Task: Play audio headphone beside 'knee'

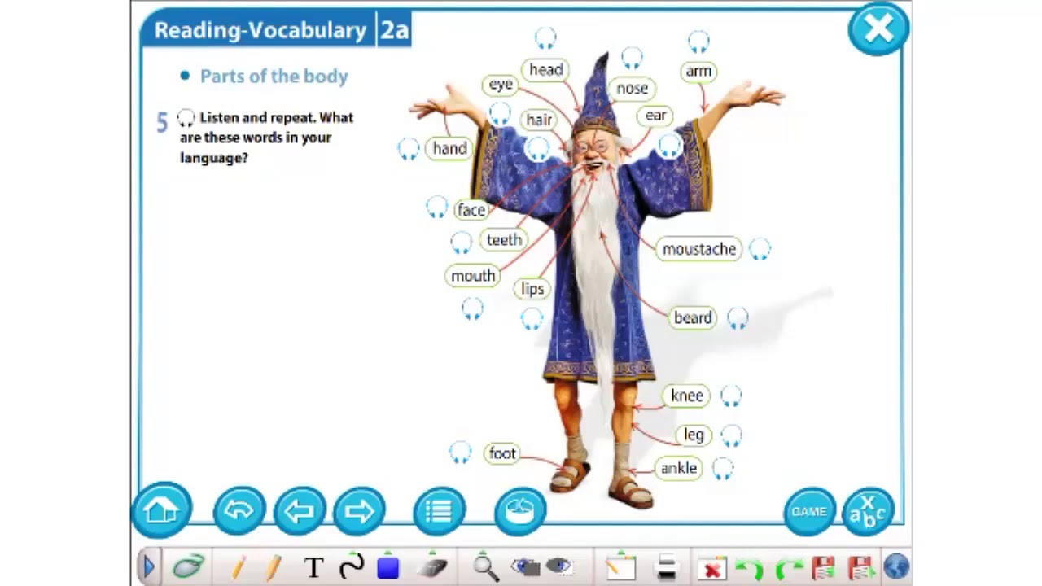Action: [x=731, y=396]
